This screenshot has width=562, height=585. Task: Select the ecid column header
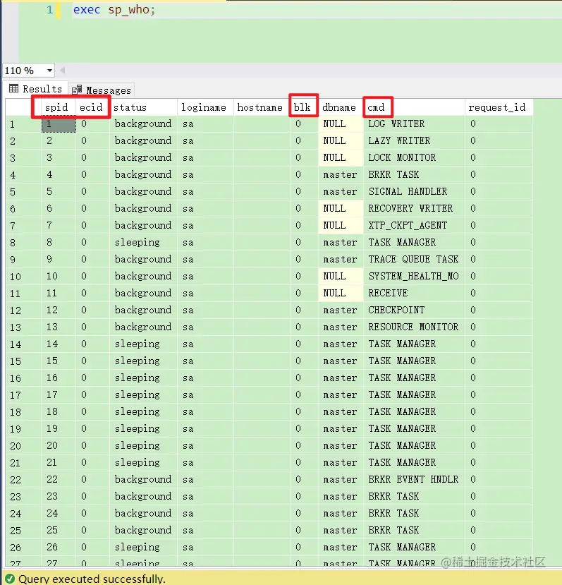click(x=91, y=107)
